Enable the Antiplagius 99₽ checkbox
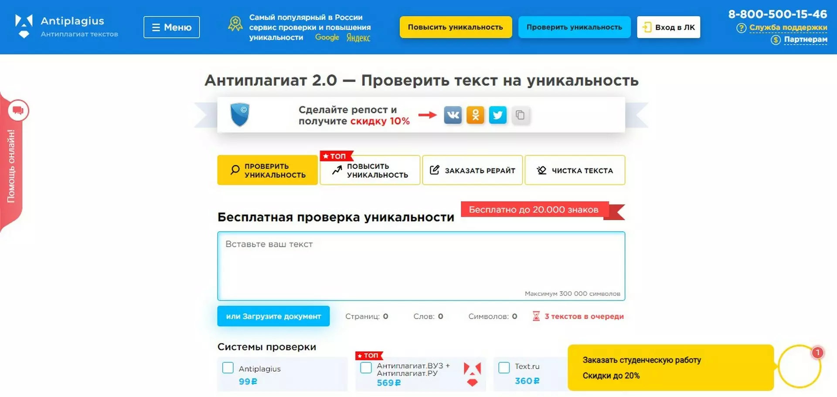 click(x=228, y=368)
